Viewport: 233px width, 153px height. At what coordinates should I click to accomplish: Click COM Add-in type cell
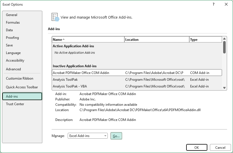pyautogui.click(x=199, y=73)
